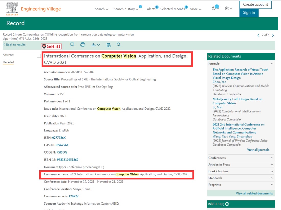This screenshot has height=210, width=281.
Task: Open ISBN-13 9781510651869 link
Action: (x=68, y=160)
